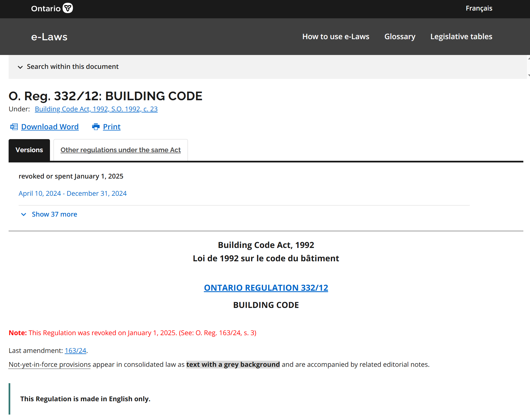The height and width of the screenshot is (419, 530).
Task: Click the Ontario trillium logo icon
Action: (68, 8)
